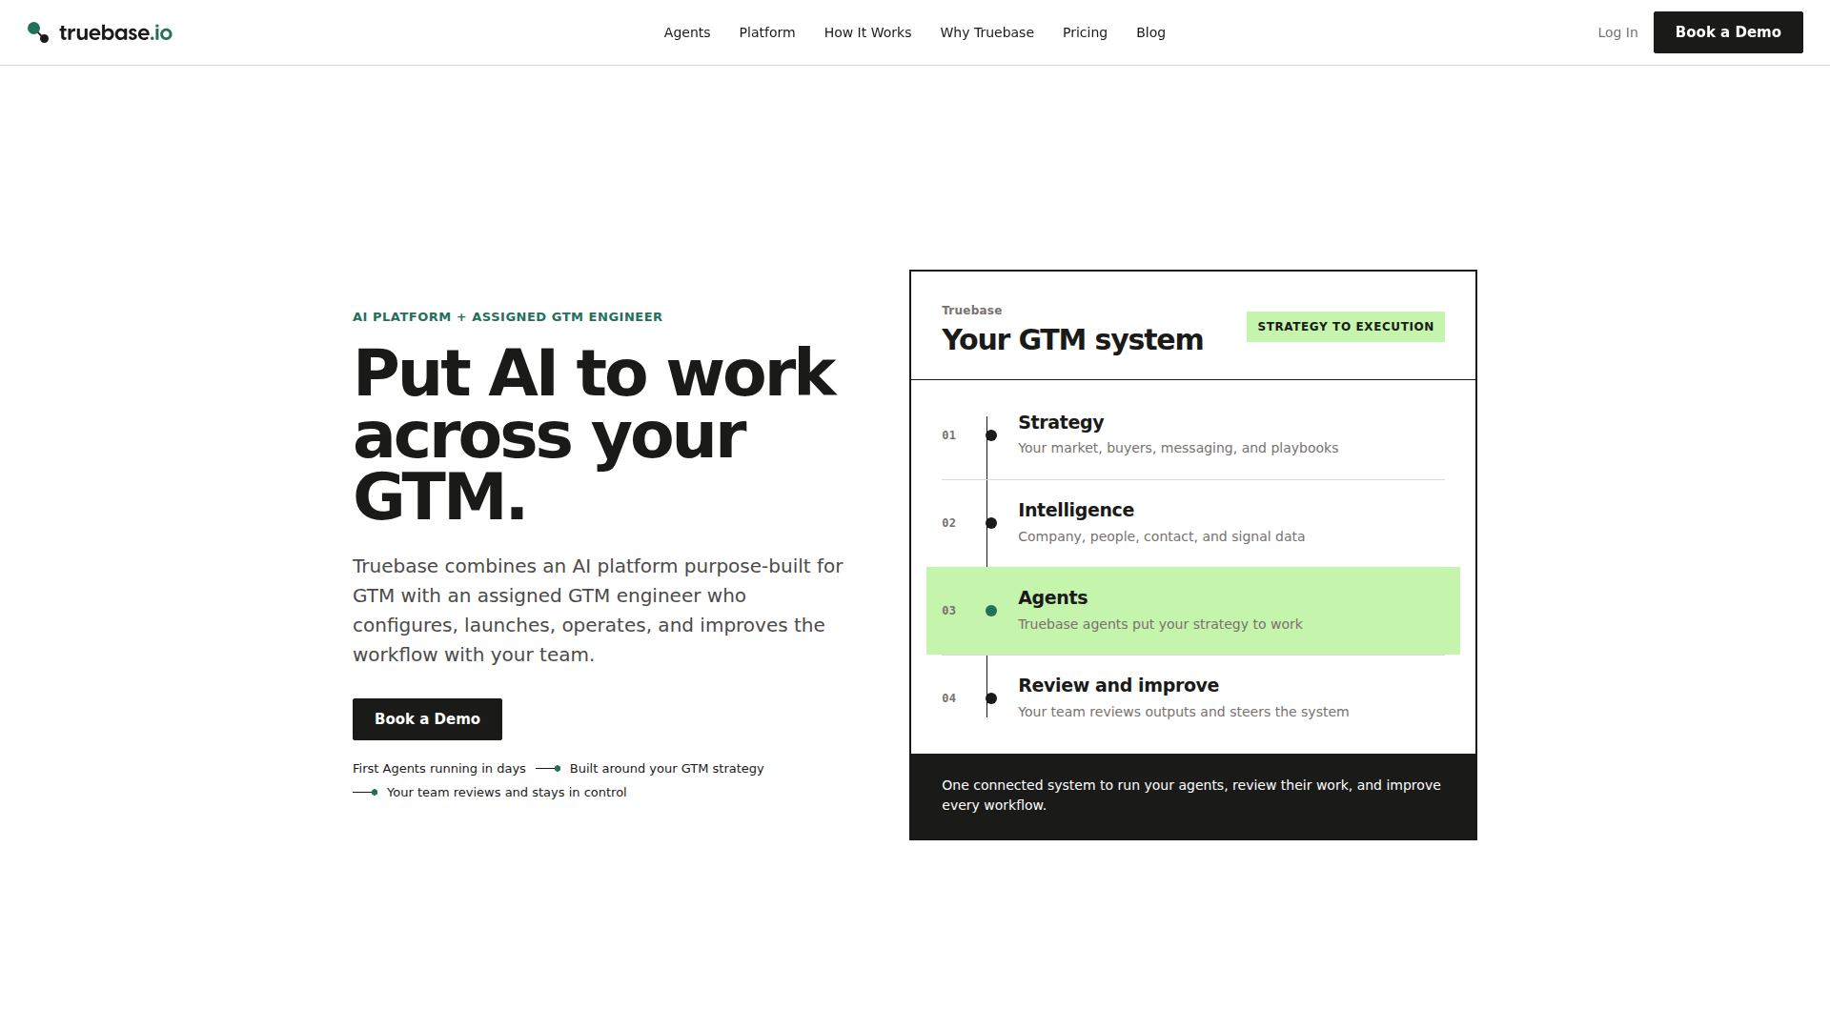
Task: Click the green Agents timeline dot
Action: tap(991, 611)
